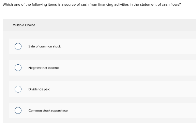Click the 'Negative net income' answer text

click(x=44, y=68)
